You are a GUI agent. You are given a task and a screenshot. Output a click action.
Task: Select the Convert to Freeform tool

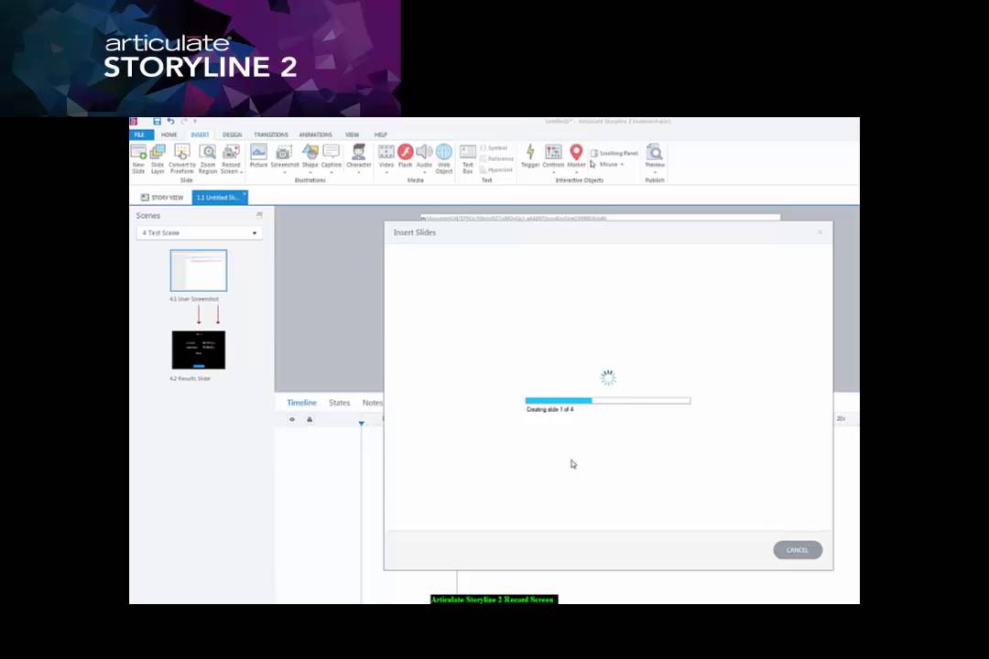(181, 159)
